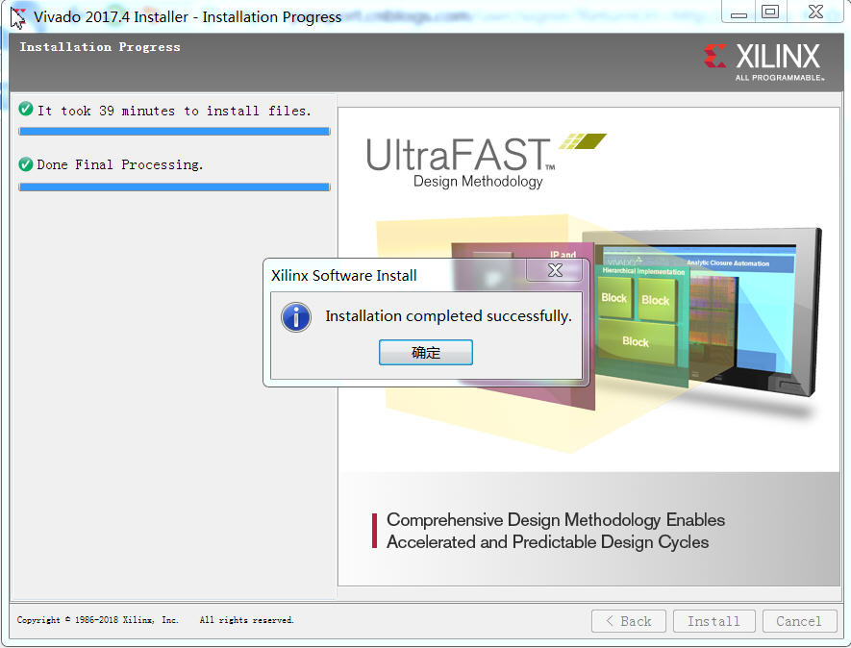Click the UltraFAST Design Methodology logo

point(487,162)
